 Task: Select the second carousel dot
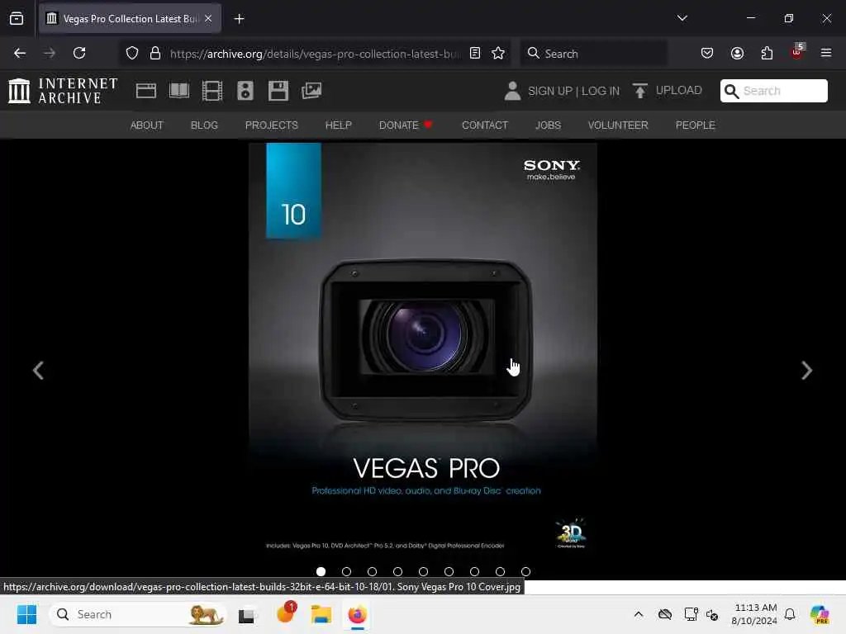coord(346,571)
